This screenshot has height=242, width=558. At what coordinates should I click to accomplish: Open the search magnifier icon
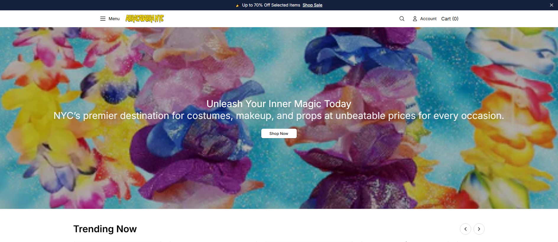[402, 19]
